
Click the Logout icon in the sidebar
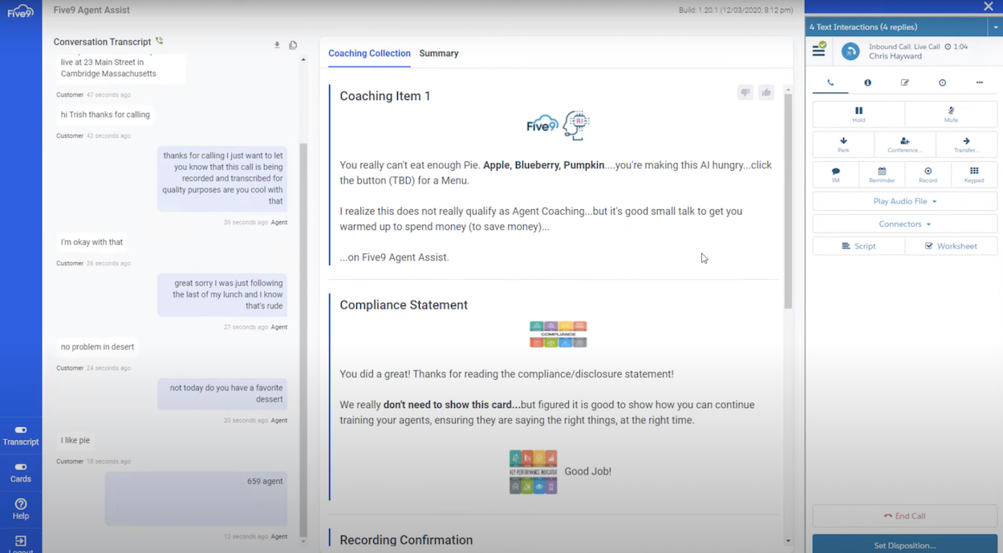click(21, 541)
